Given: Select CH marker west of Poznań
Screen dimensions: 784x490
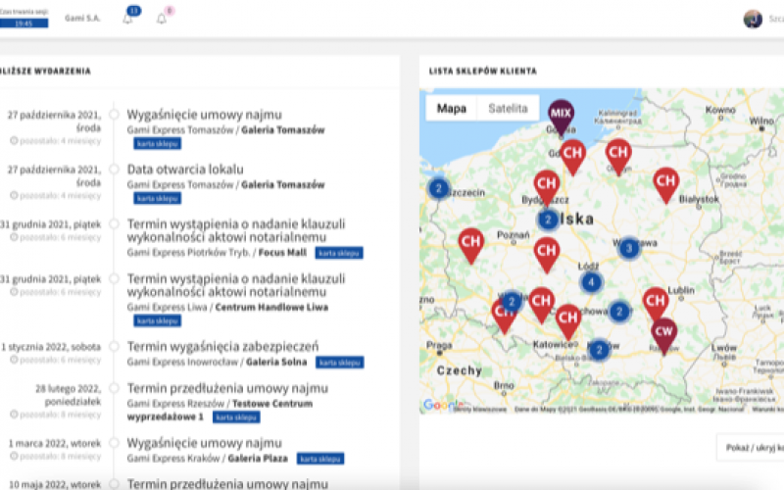Looking at the screenshot, I should (471, 246).
